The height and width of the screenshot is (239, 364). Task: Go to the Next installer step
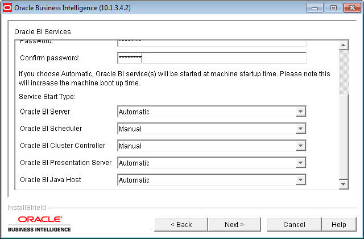[234, 224]
